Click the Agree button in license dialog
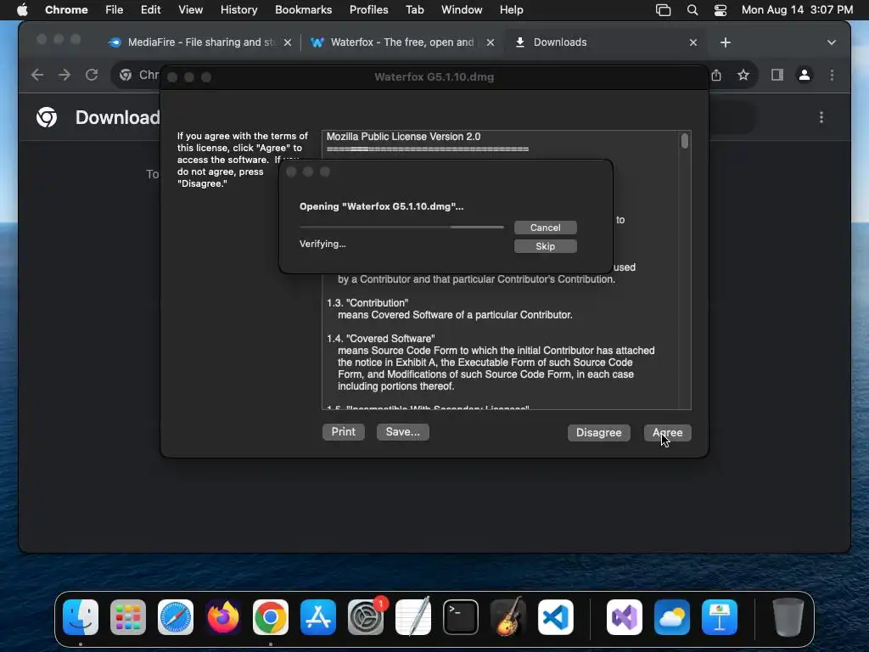 [667, 432]
